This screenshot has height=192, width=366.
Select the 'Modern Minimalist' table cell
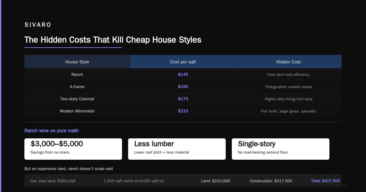point(77,111)
